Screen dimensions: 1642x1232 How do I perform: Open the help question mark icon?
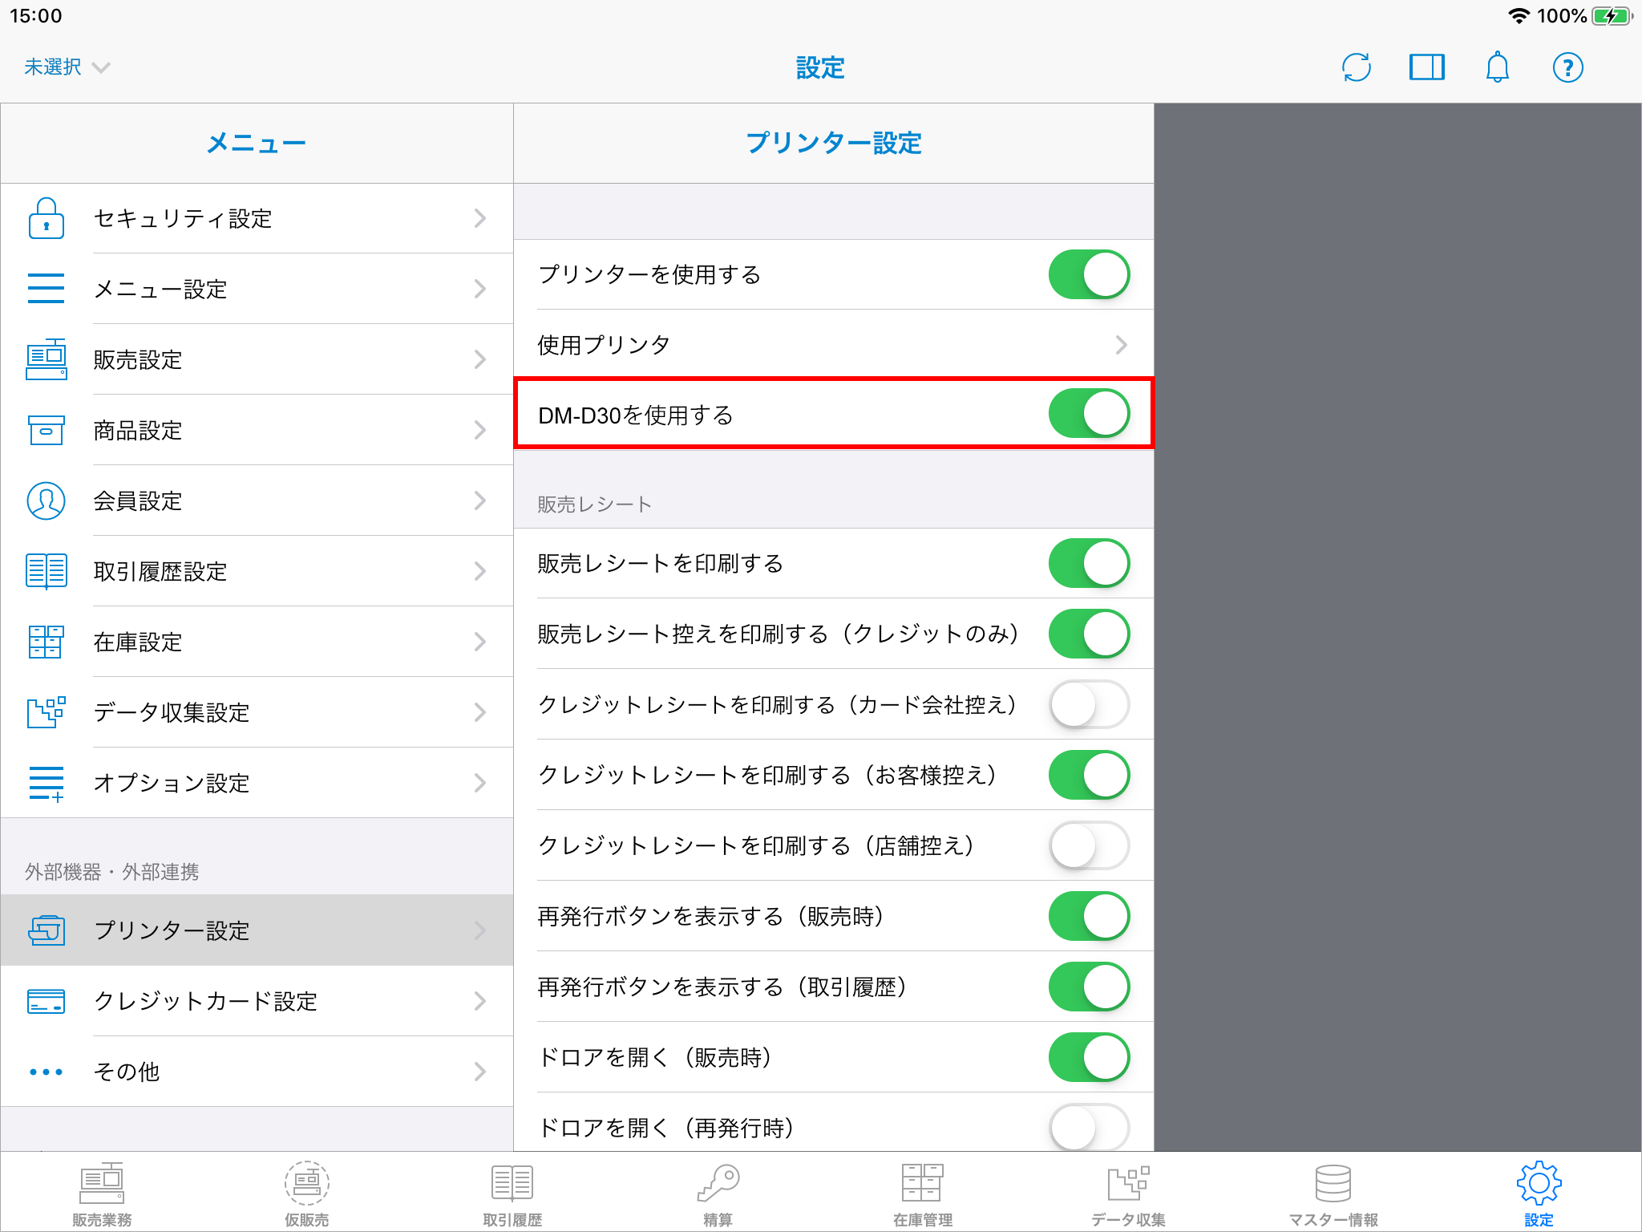(1568, 67)
